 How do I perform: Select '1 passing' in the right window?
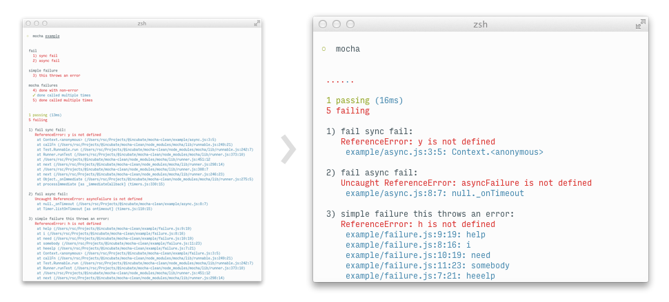click(x=348, y=101)
